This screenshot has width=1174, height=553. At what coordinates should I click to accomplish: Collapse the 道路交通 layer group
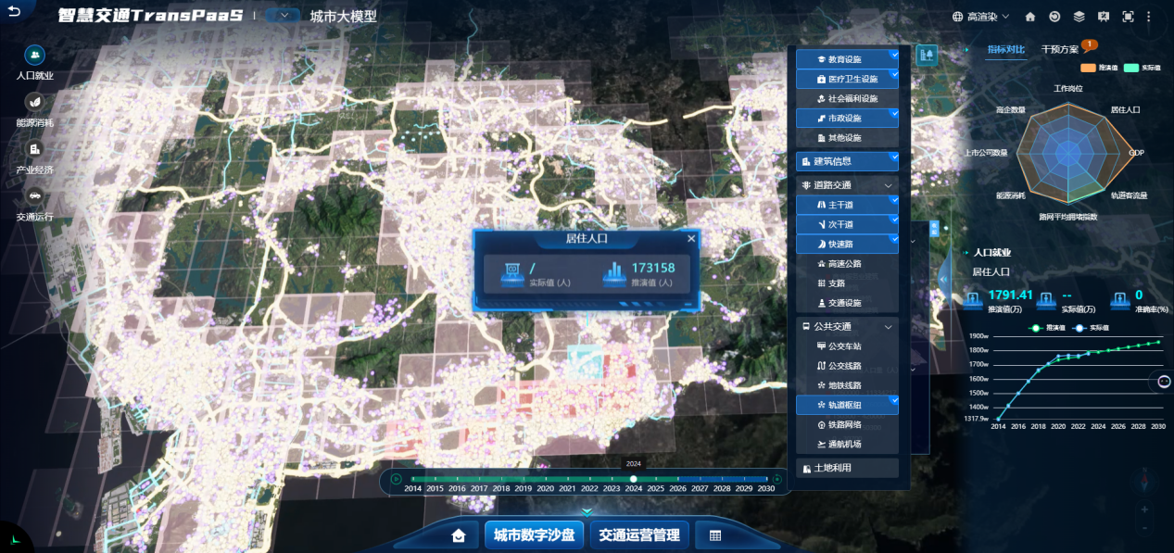tap(888, 185)
